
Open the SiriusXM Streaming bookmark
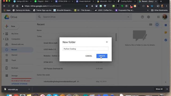click(63, 10)
